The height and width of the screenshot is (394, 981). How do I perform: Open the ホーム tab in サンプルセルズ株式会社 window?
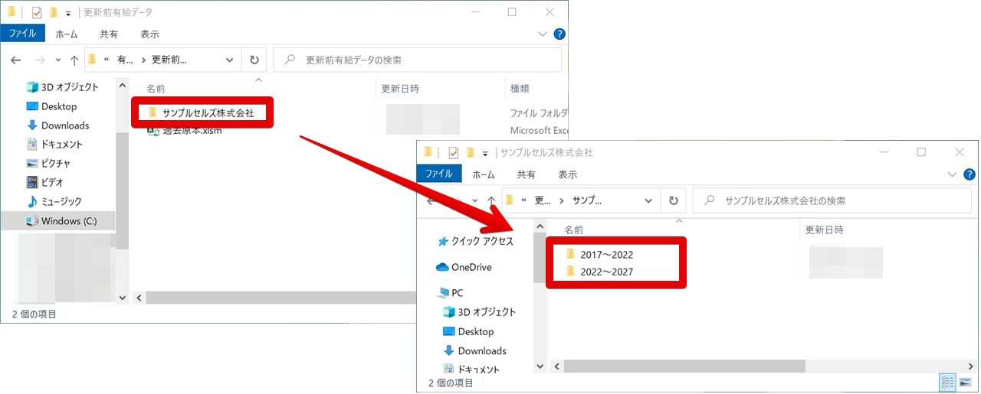tap(484, 174)
